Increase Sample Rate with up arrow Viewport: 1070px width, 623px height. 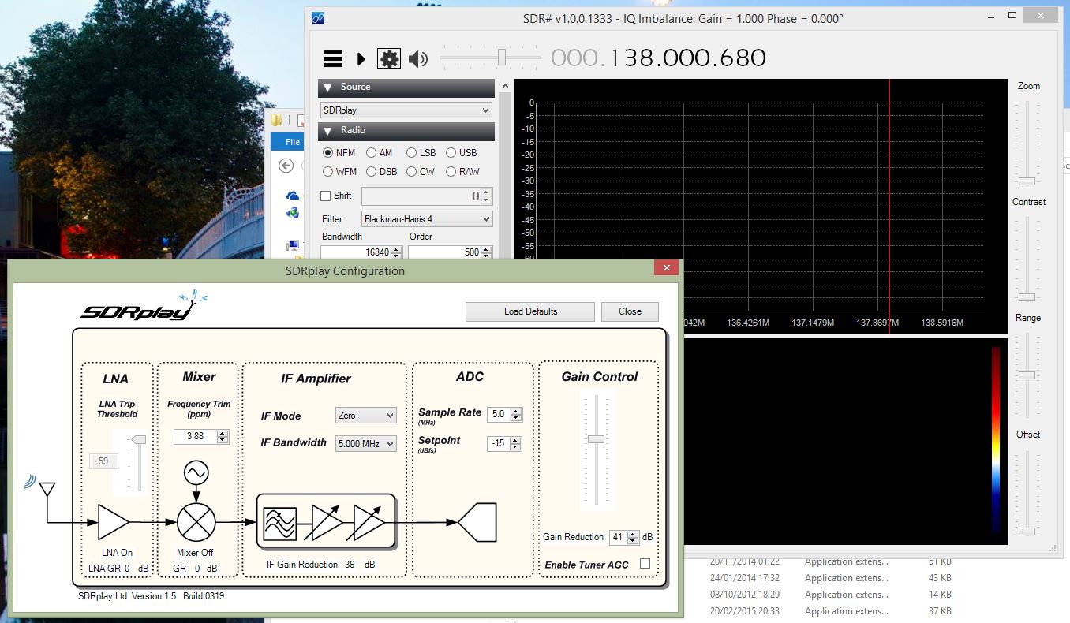click(515, 411)
